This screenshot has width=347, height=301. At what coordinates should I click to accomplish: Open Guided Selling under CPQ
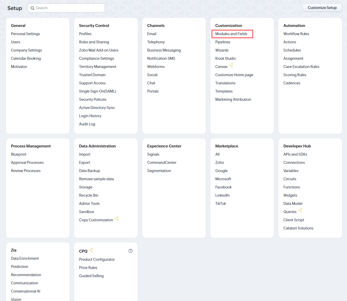pyautogui.click(x=92, y=276)
